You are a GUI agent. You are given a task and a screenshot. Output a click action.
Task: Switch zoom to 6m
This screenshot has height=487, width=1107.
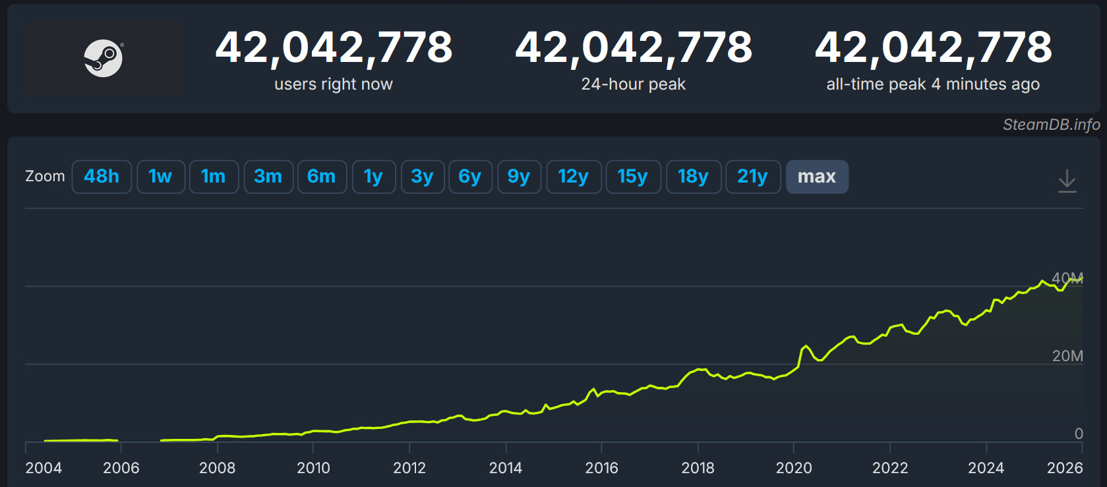coord(322,177)
